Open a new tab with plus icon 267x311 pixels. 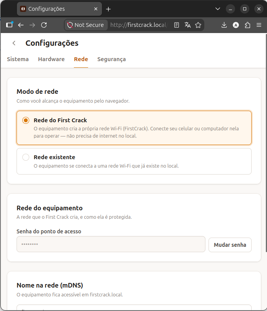pyautogui.click(x=108, y=9)
